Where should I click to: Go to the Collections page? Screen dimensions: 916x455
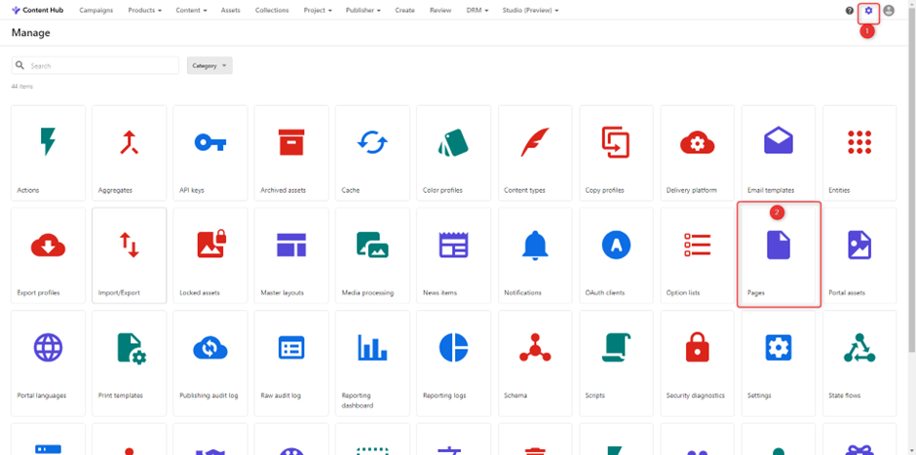[272, 11]
